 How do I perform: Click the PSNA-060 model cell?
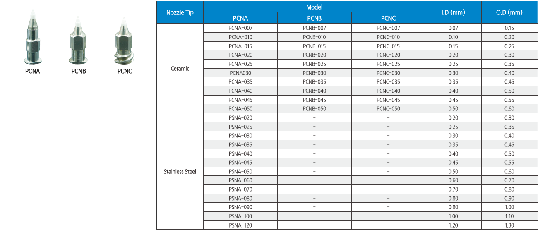[240, 180]
